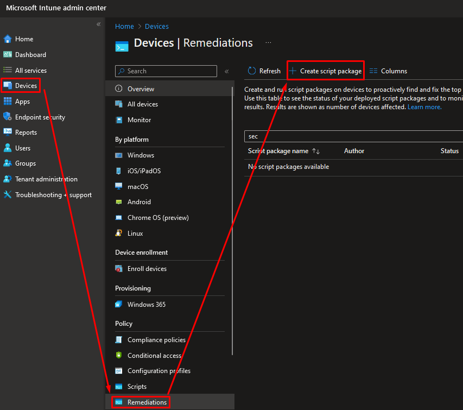Image resolution: width=463 pixels, height=410 pixels.
Task: Click the Apps grid icon
Action: (8, 102)
